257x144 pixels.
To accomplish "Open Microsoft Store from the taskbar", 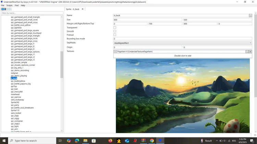I will (94, 141).
